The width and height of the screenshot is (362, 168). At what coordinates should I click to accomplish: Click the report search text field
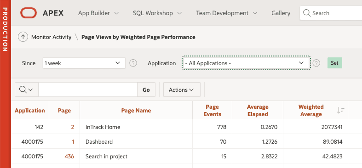(x=88, y=90)
